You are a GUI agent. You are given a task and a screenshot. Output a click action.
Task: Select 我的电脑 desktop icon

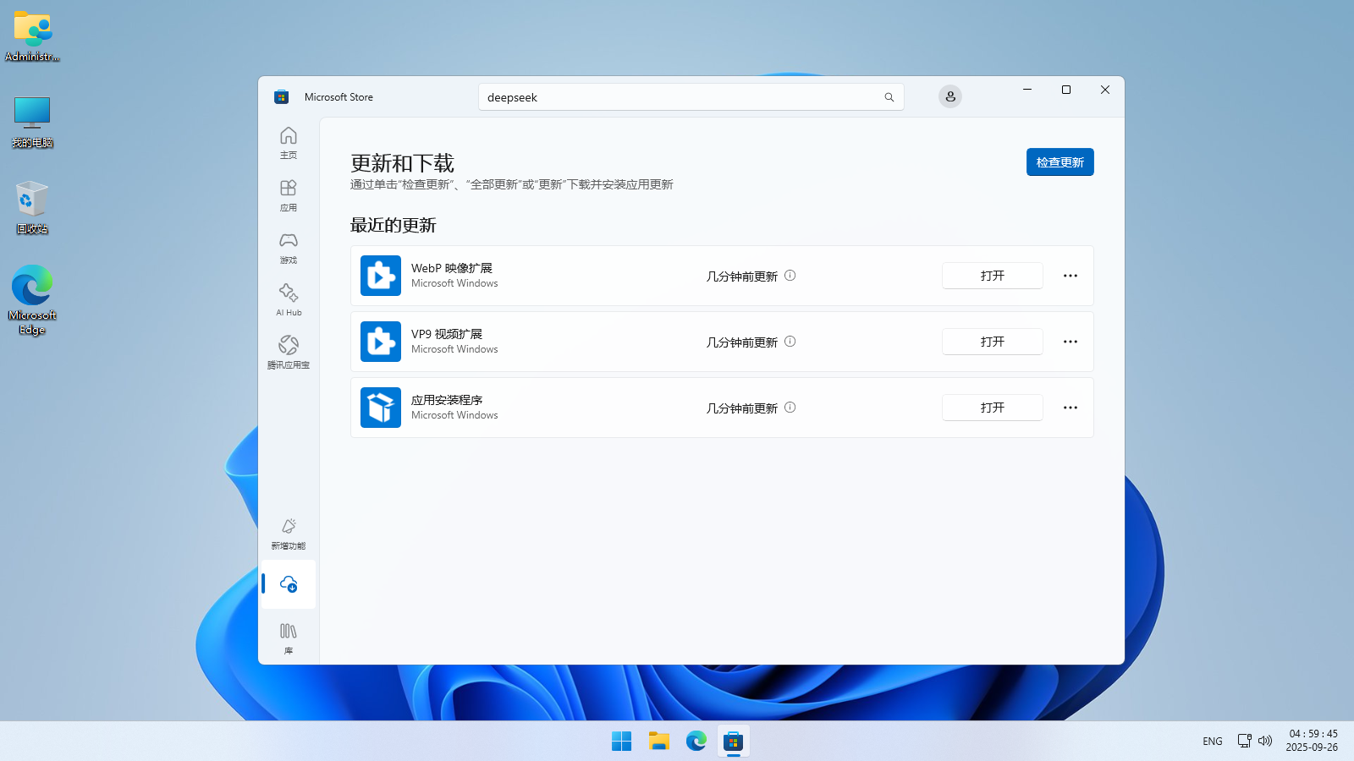(32, 123)
